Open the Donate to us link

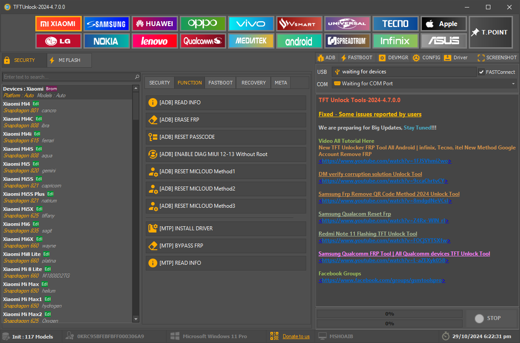coord(296,336)
